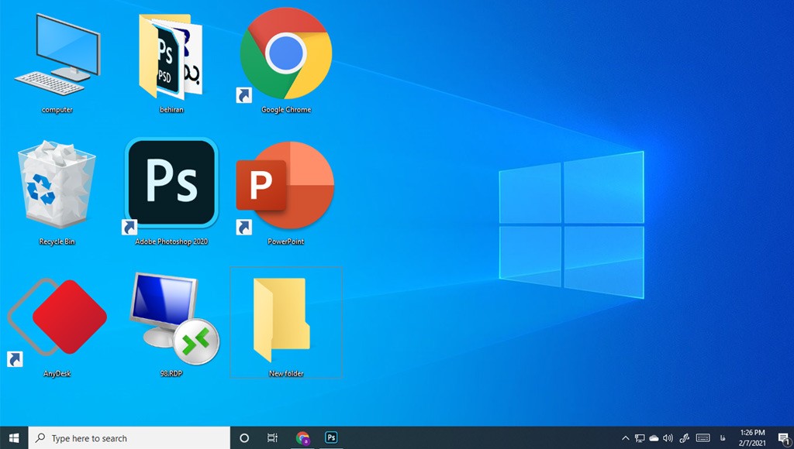Open Task View from the taskbar
The height and width of the screenshot is (449, 794).
pos(272,437)
